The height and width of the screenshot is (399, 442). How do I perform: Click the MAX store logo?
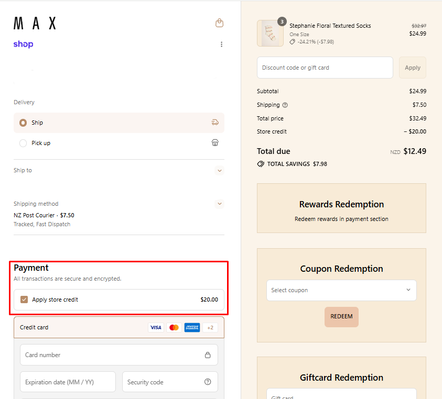35,23
